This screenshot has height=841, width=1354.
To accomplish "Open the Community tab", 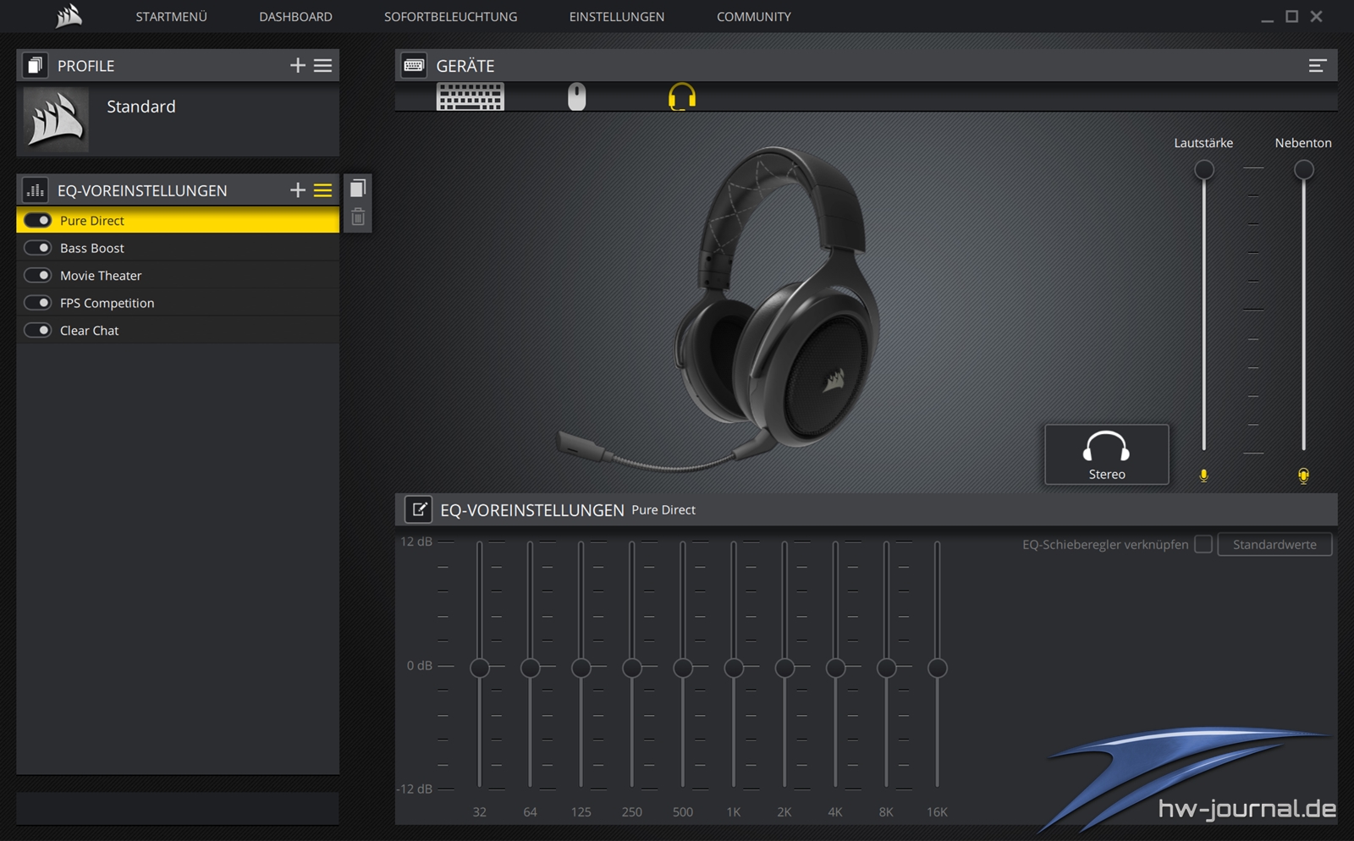I will pyautogui.click(x=754, y=16).
